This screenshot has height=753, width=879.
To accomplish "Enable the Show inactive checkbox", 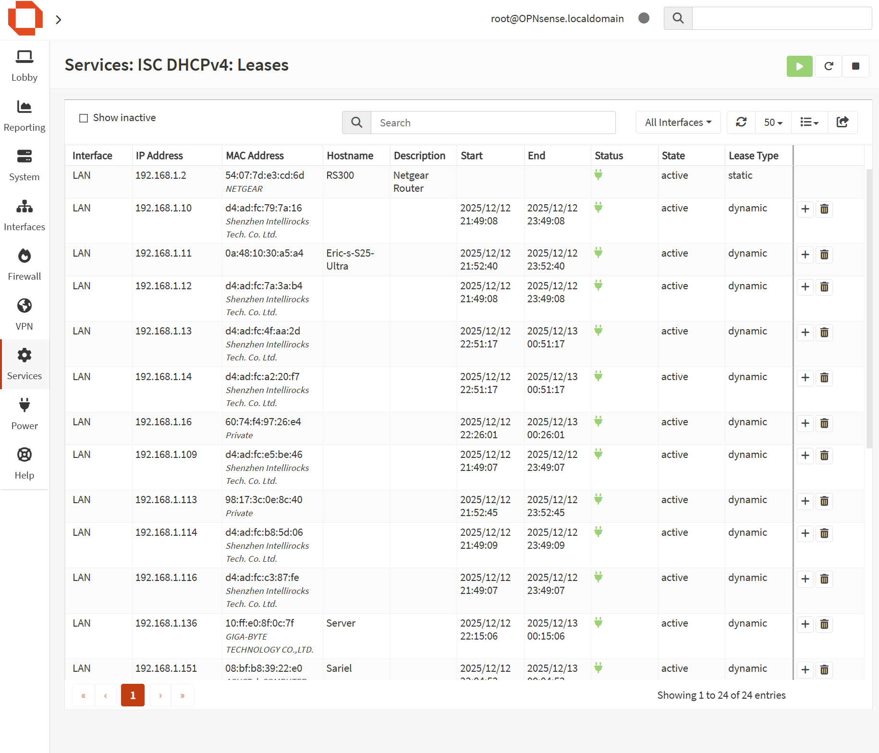I will 84,118.
